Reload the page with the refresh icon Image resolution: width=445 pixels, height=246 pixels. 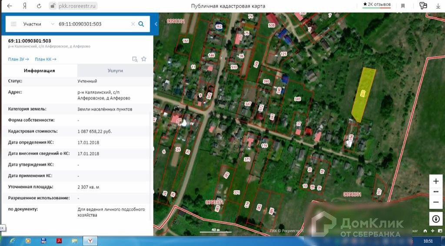coord(39,6)
